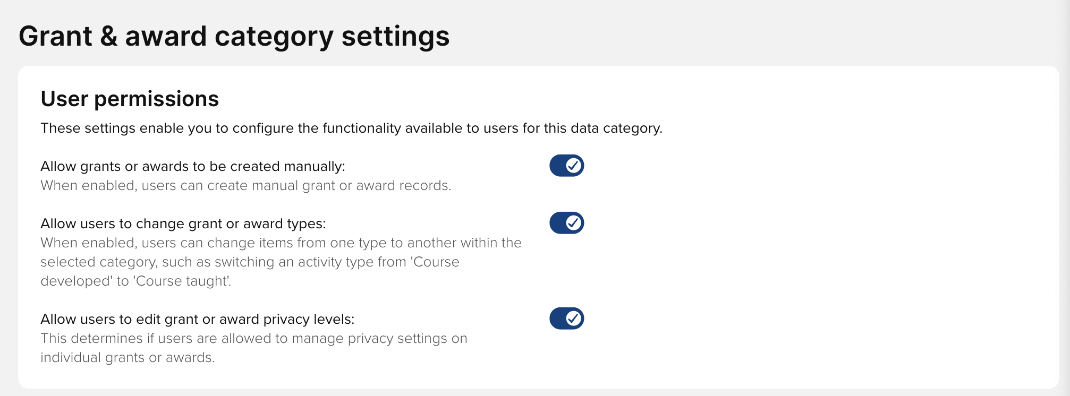Click blue track left of manual creation checkmark
The image size is (1070, 396).
tap(557, 166)
